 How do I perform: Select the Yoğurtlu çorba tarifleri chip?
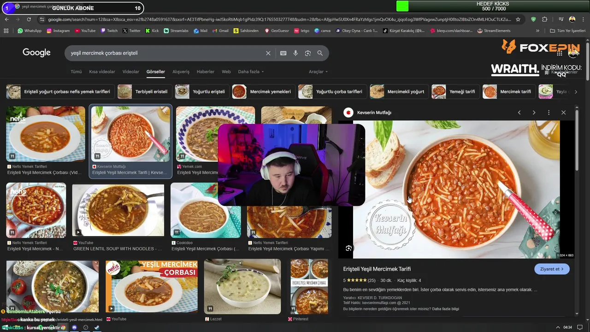[332, 92]
